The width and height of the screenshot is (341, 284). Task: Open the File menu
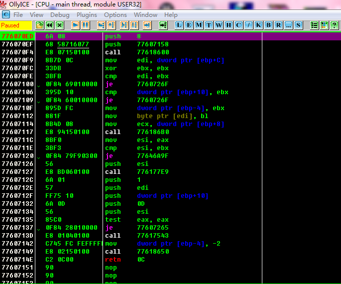coord(18,15)
